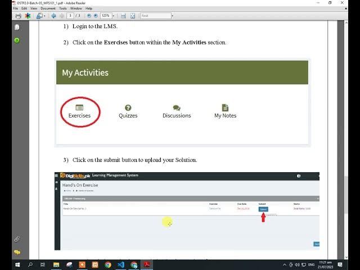
Task: Click the 125% zoom value box
Action: pos(106,16)
